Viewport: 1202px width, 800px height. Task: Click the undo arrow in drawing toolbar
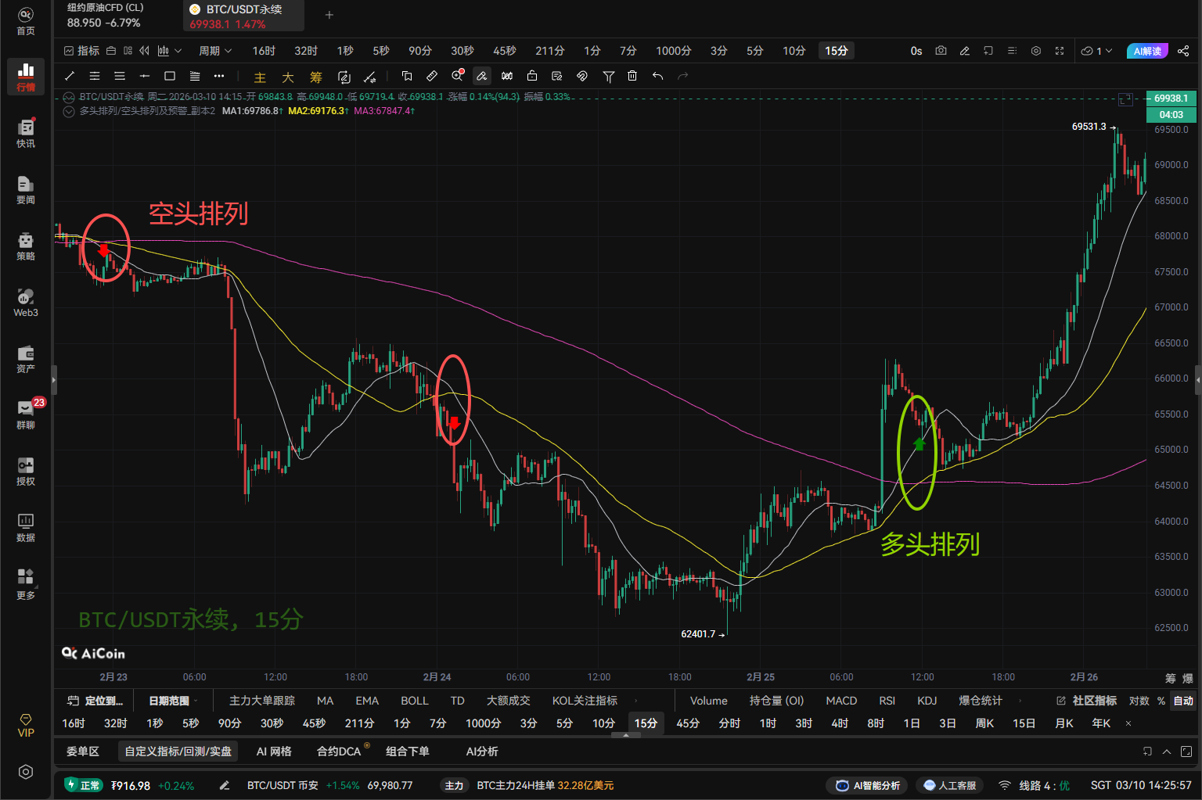click(657, 76)
